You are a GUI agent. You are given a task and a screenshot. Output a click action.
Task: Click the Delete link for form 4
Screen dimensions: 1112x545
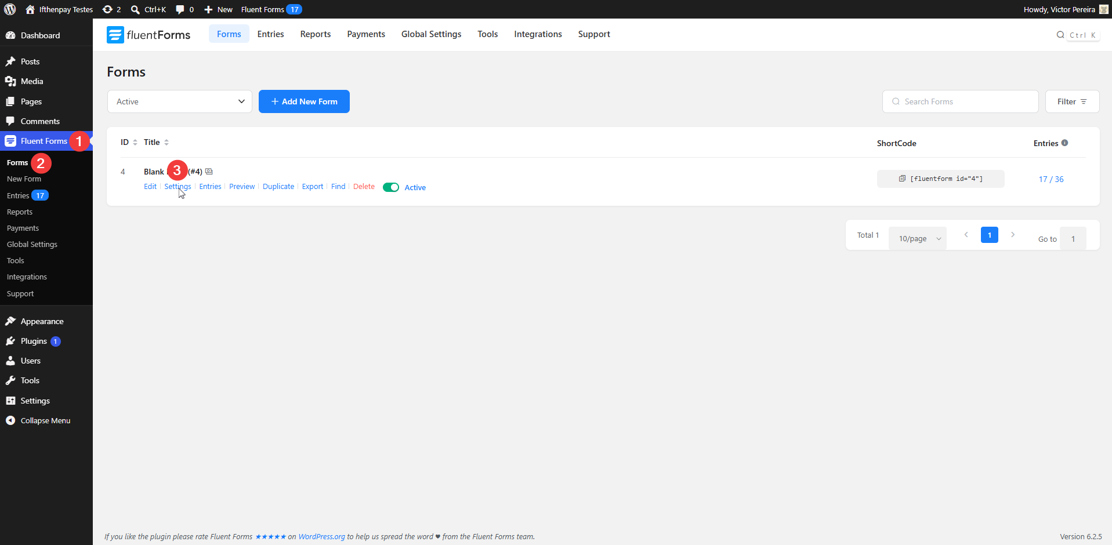point(364,187)
